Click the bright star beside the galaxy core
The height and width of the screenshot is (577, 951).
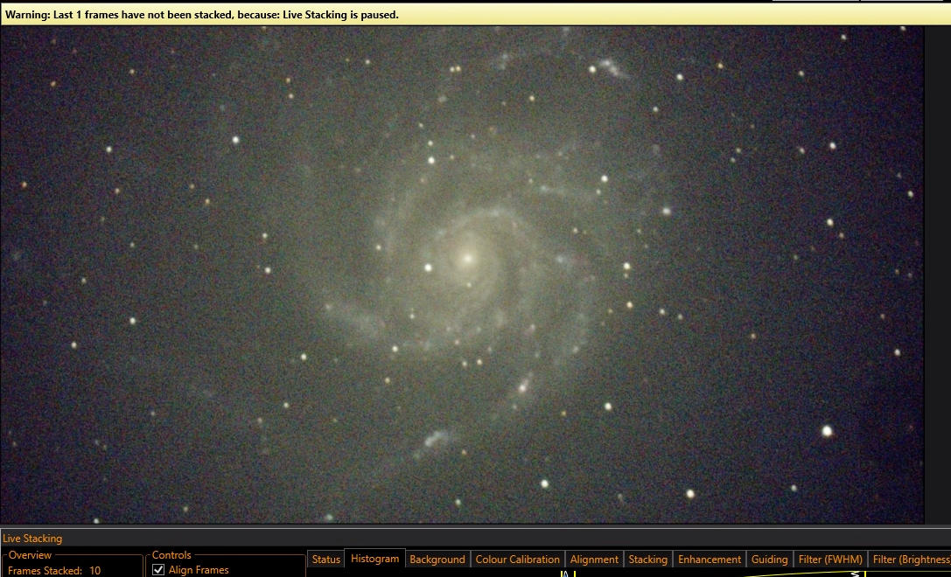point(428,268)
